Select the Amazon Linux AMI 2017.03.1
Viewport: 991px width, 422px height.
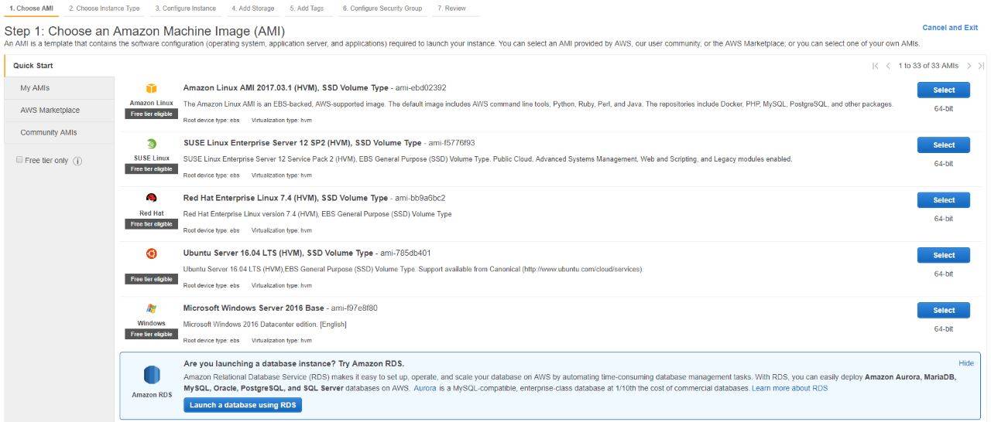(x=943, y=90)
